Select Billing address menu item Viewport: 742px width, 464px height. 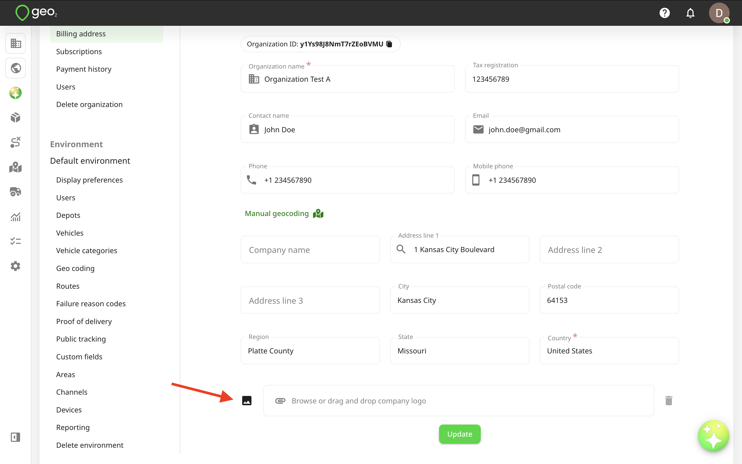tap(107, 34)
